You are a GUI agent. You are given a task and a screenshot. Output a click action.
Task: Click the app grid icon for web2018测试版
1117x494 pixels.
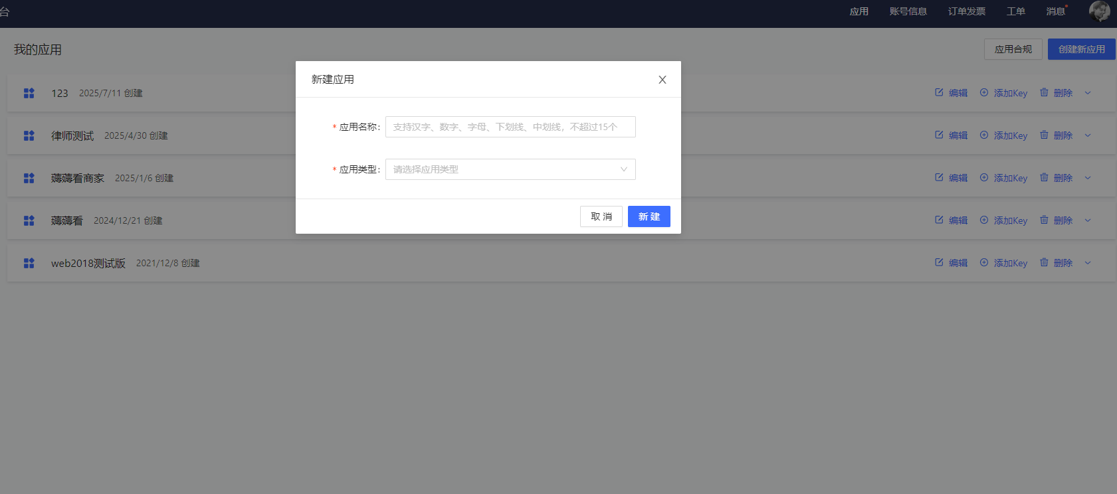tap(29, 263)
